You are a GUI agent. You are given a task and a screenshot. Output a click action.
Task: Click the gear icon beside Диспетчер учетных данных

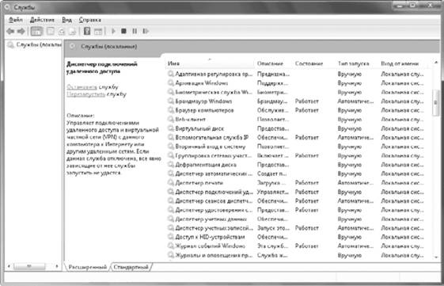point(170,219)
